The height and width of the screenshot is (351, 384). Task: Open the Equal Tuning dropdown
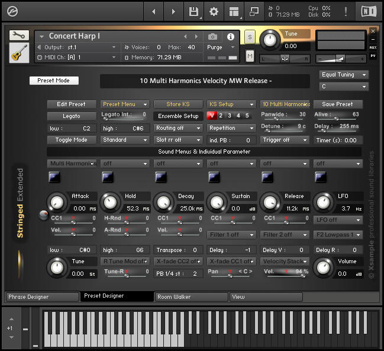344,75
